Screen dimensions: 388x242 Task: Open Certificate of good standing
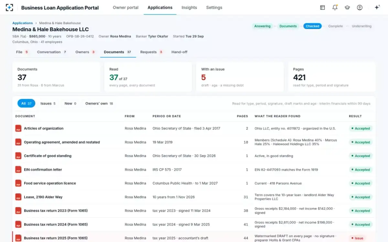48,156
